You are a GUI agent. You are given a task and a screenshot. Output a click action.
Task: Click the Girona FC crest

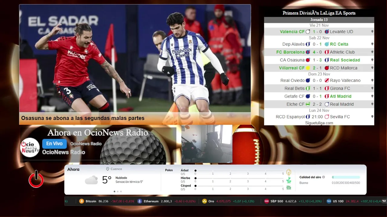[x=327, y=88]
